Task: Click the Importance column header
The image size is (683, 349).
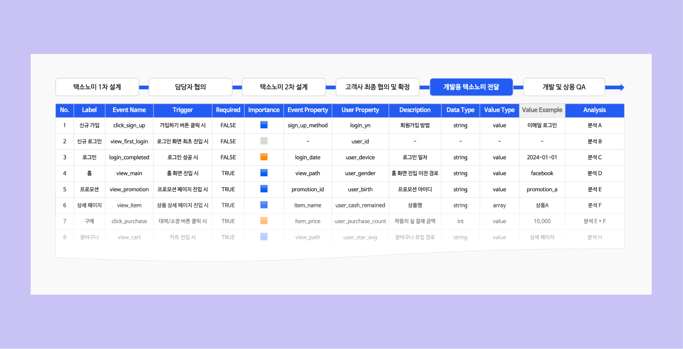Action: [x=264, y=110]
